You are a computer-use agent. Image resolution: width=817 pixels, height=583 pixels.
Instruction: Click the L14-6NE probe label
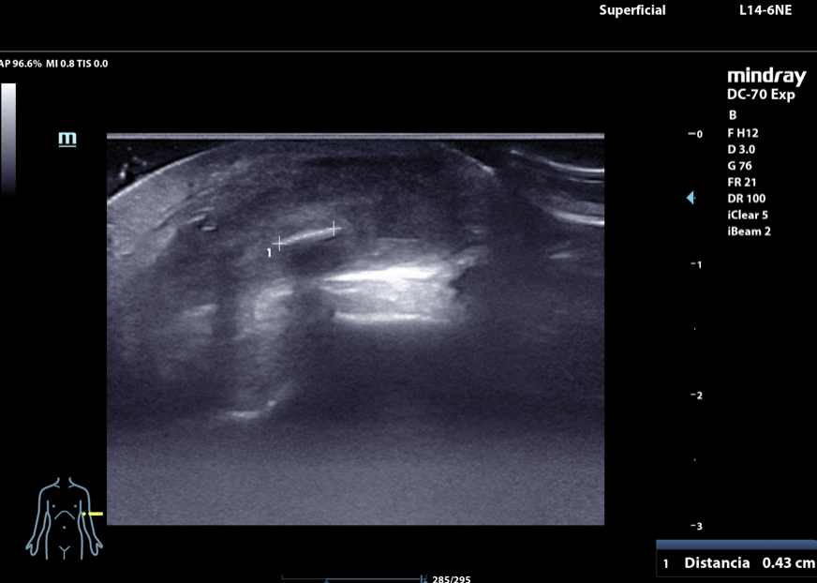coord(765,10)
